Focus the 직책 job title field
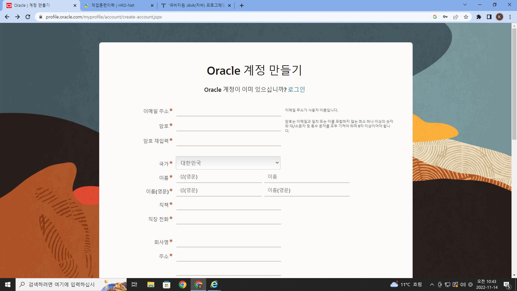 pyautogui.click(x=229, y=205)
